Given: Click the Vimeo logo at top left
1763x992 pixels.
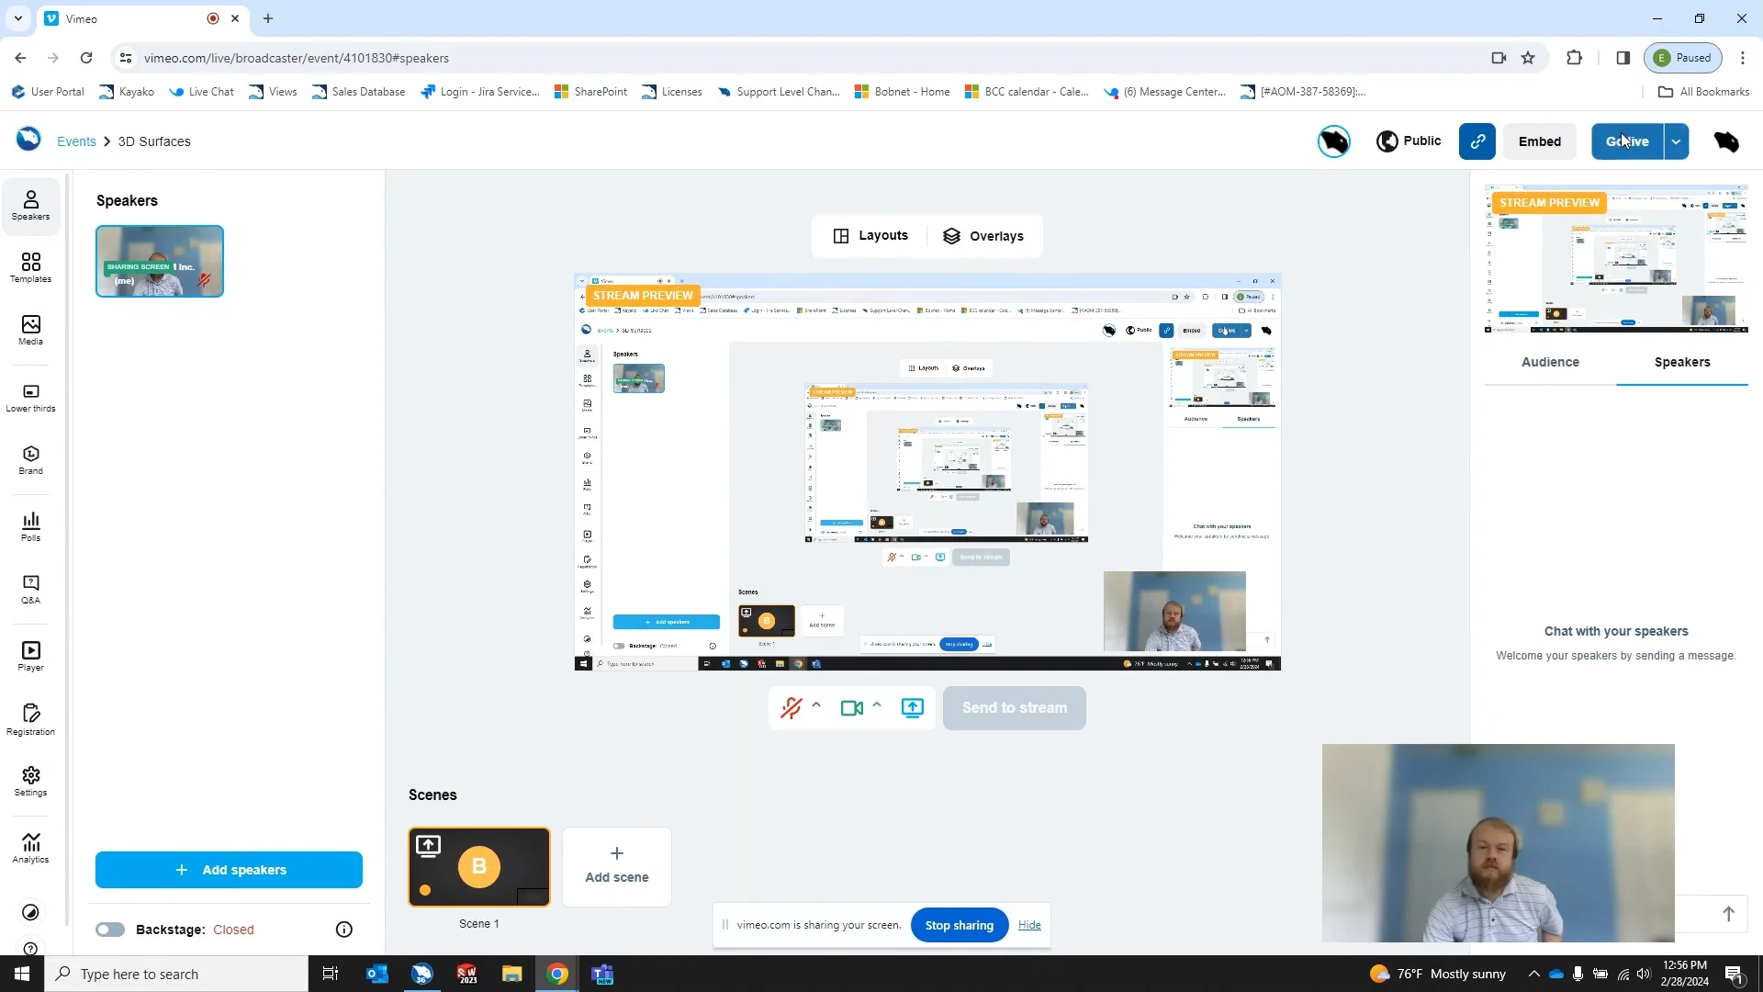Looking at the screenshot, I should coord(28,140).
